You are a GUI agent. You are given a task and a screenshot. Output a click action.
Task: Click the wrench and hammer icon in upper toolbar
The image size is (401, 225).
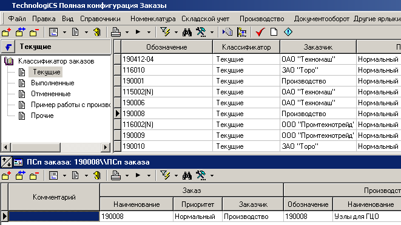point(201,32)
